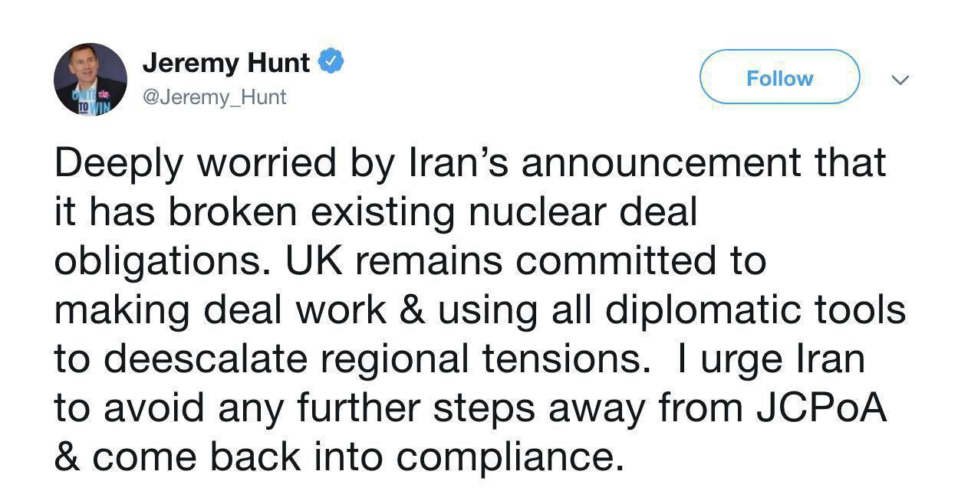This screenshot has height=504, width=971.
Task: Click the word "compliance." ending the tweet
Action: click(507, 458)
